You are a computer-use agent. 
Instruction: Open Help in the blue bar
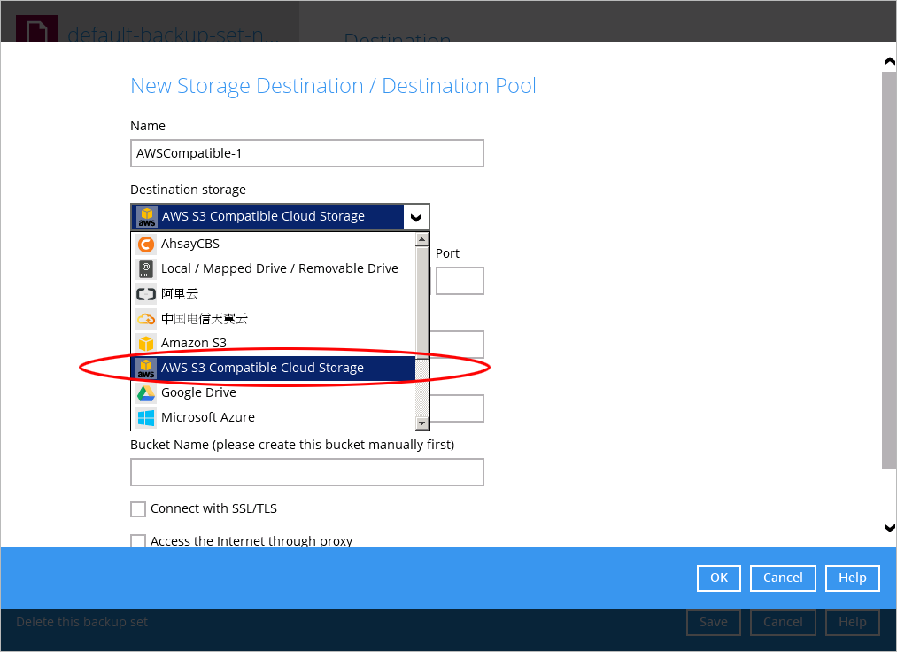point(852,578)
